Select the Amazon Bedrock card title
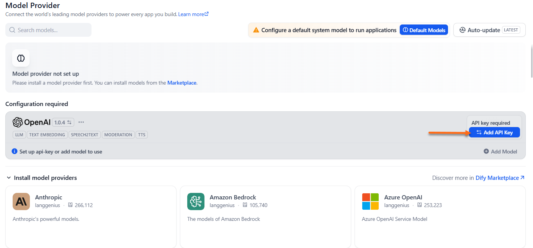The height and width of the screenshot is (248, 533). point(233,197)
